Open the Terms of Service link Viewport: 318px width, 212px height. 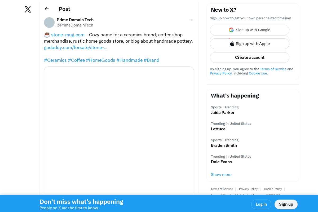coord(273,69)
